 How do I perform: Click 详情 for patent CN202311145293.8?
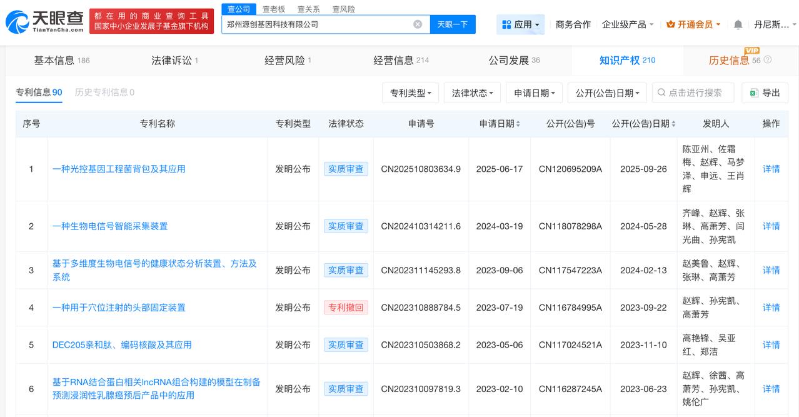(771, 270)
